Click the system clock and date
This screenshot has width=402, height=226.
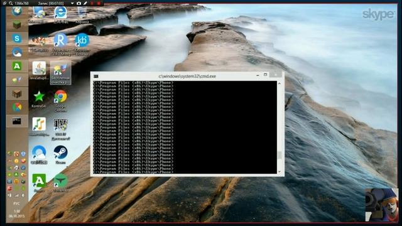coord(16,213)
